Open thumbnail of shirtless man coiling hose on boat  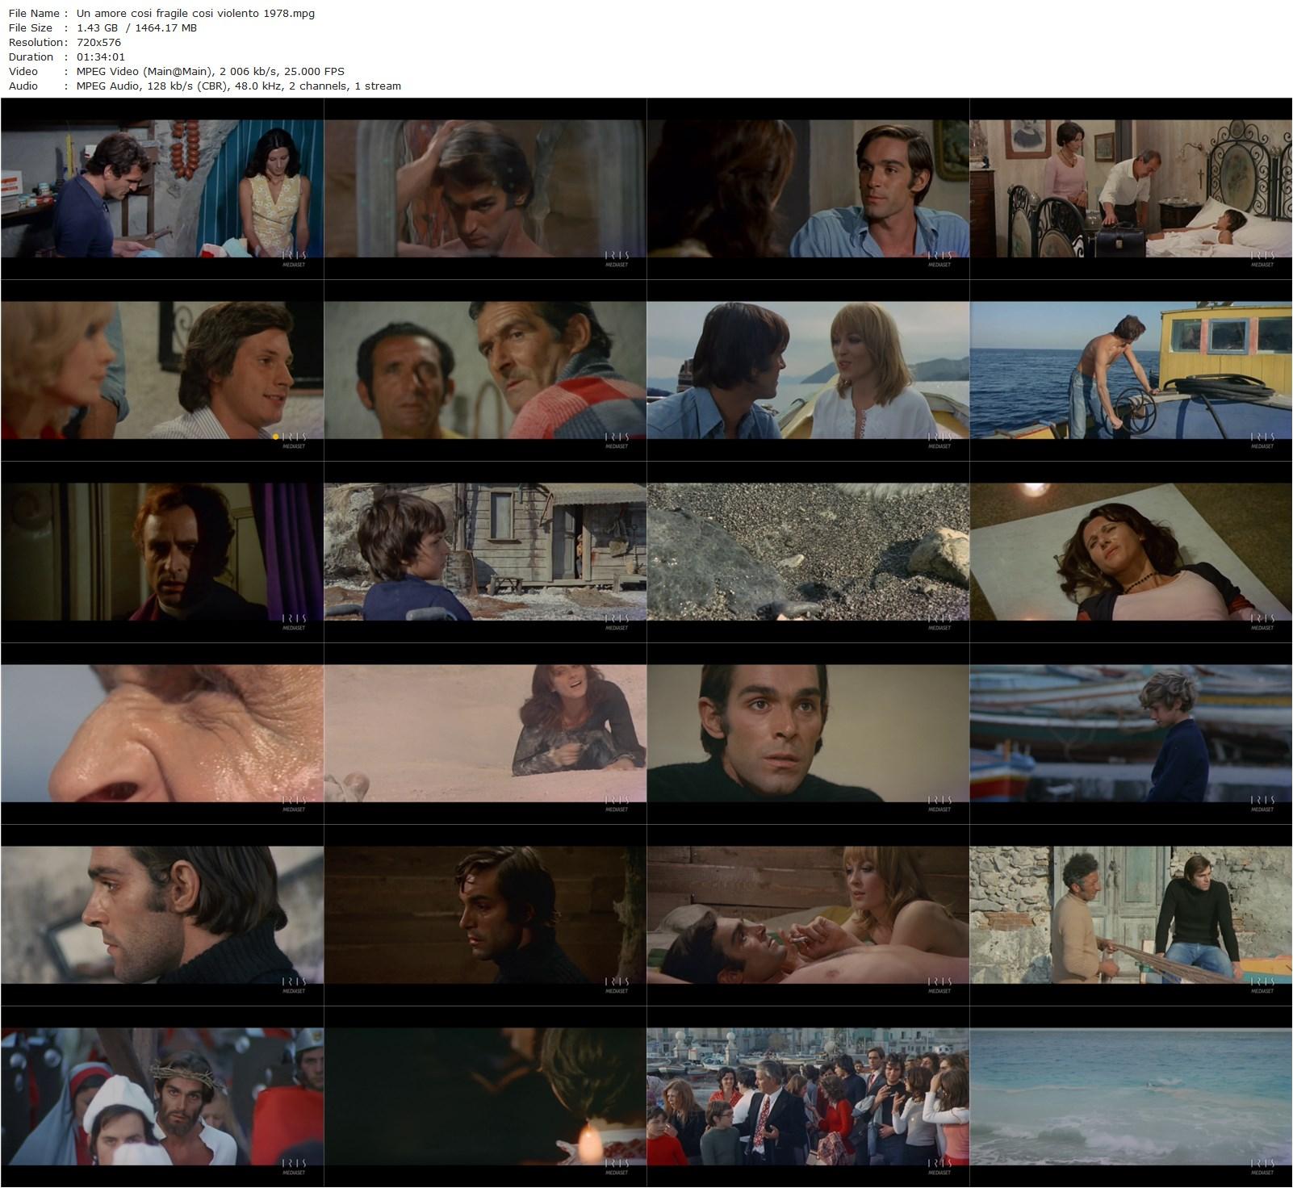point(1131,370)
